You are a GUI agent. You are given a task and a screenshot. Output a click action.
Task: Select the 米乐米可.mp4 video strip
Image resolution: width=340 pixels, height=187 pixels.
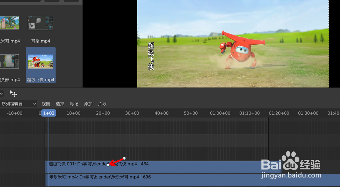tap(193, 180)
